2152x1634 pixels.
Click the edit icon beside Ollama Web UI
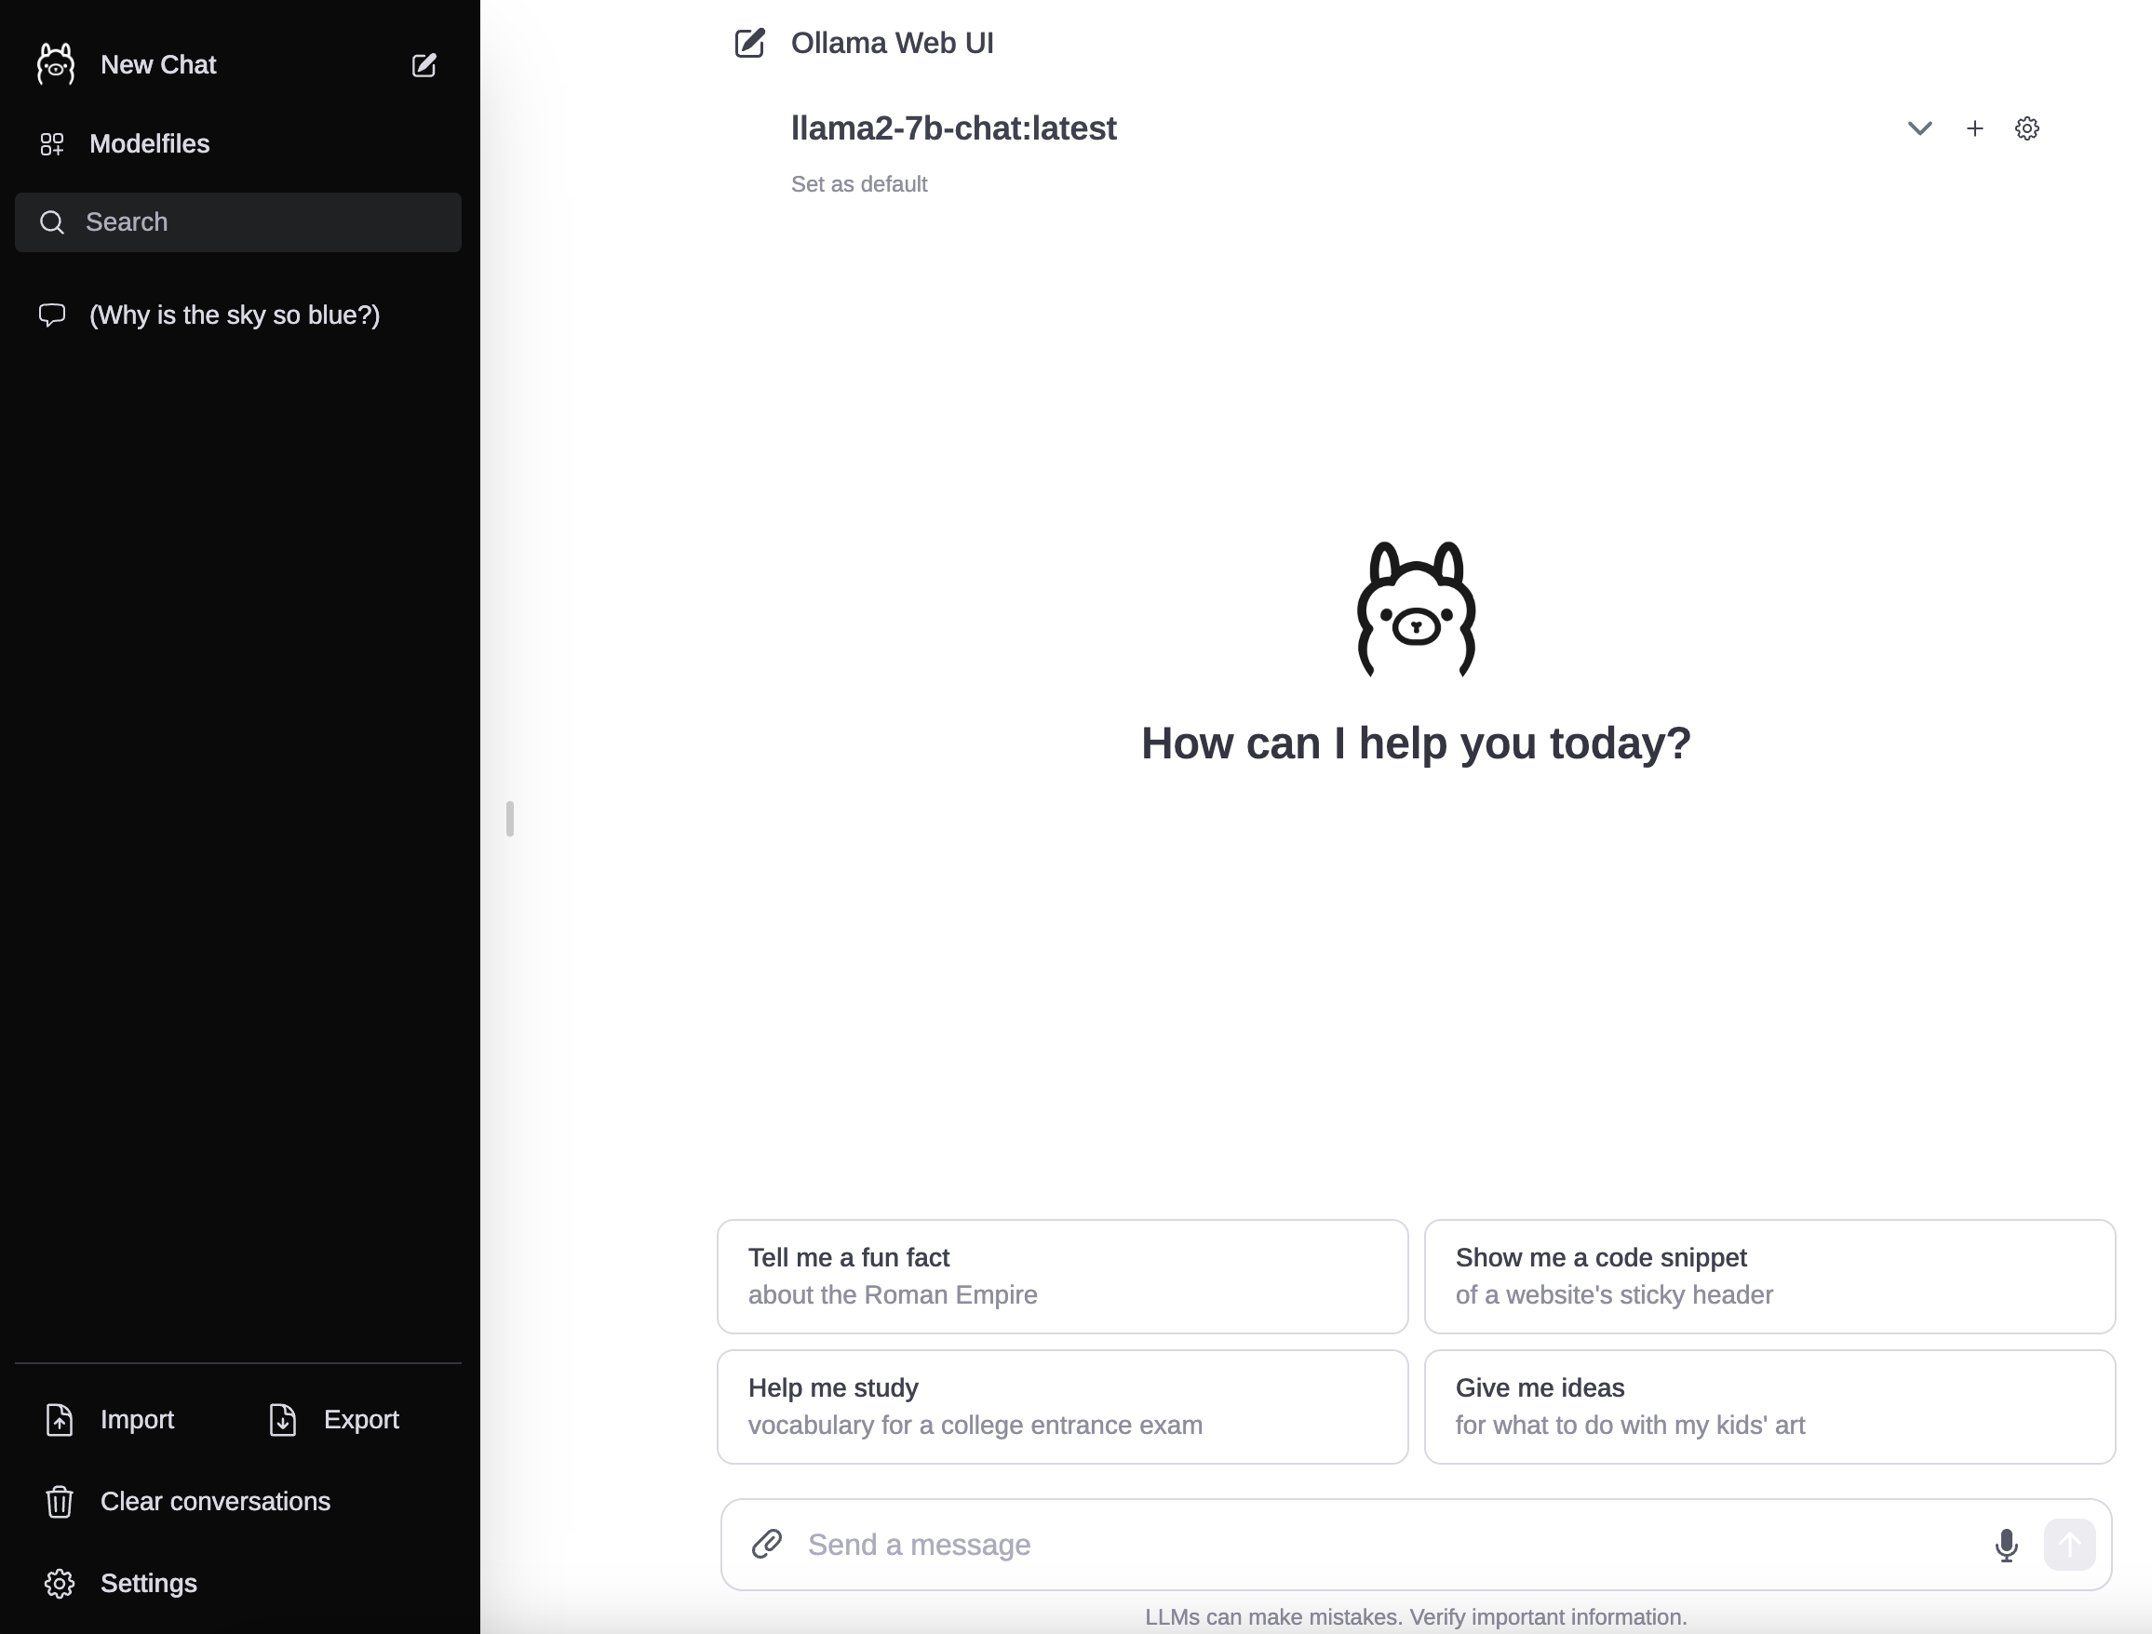click(x=749, y=44)
